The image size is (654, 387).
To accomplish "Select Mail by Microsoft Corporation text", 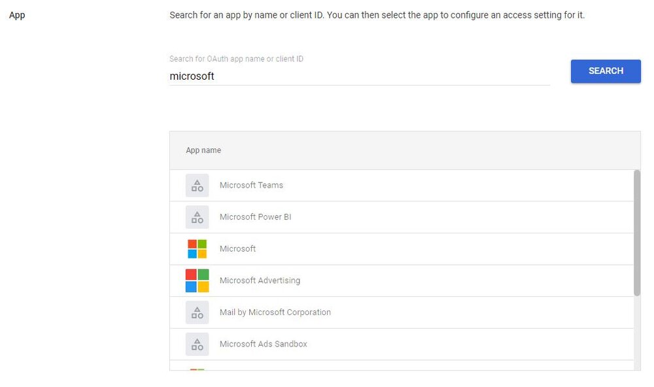I will click(x=275, y=312).
